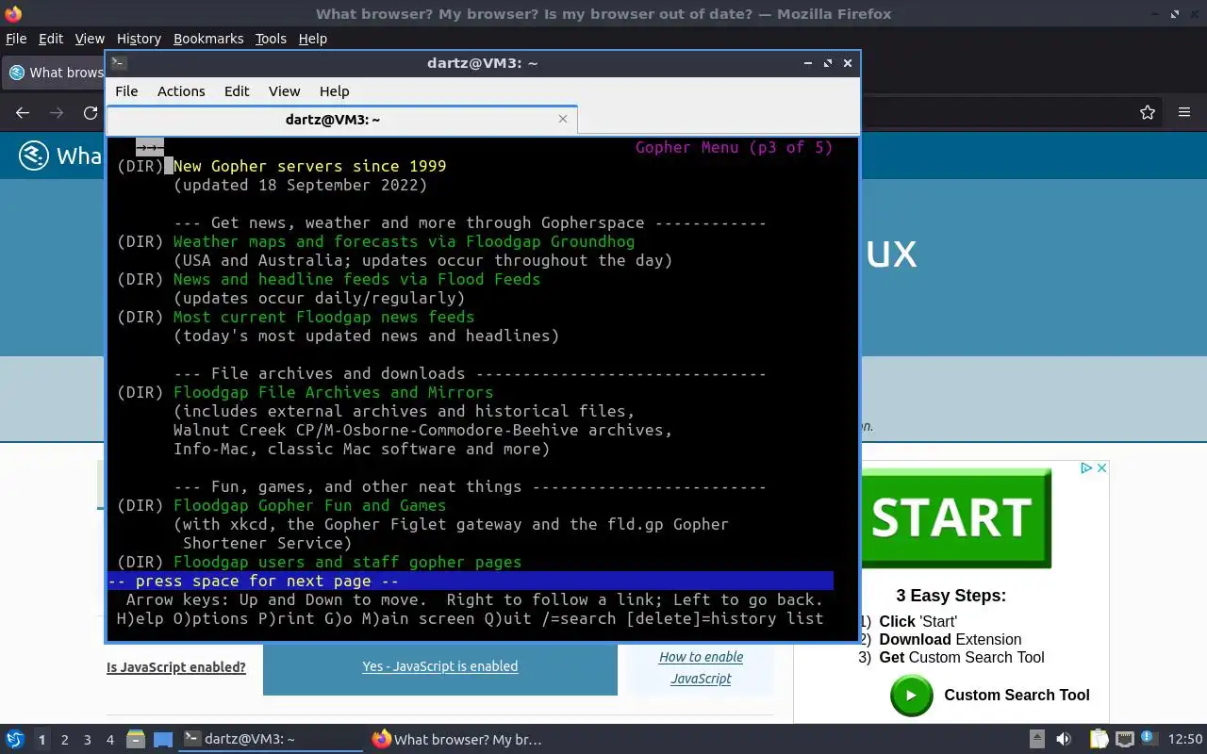The height and width of the screenshot is (754, 1207).
Task: Switch to workspace 4 in the pager
Action: pyautogui.click(x=109, y=740)
